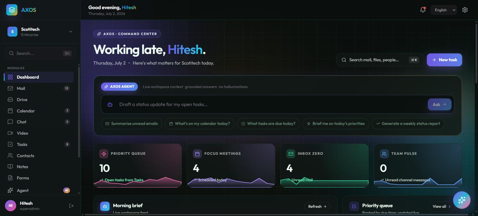This screenshot has height=216, width=478.
Task: Click the Priority queue checklist icon
Action: (x=354, y=206)
